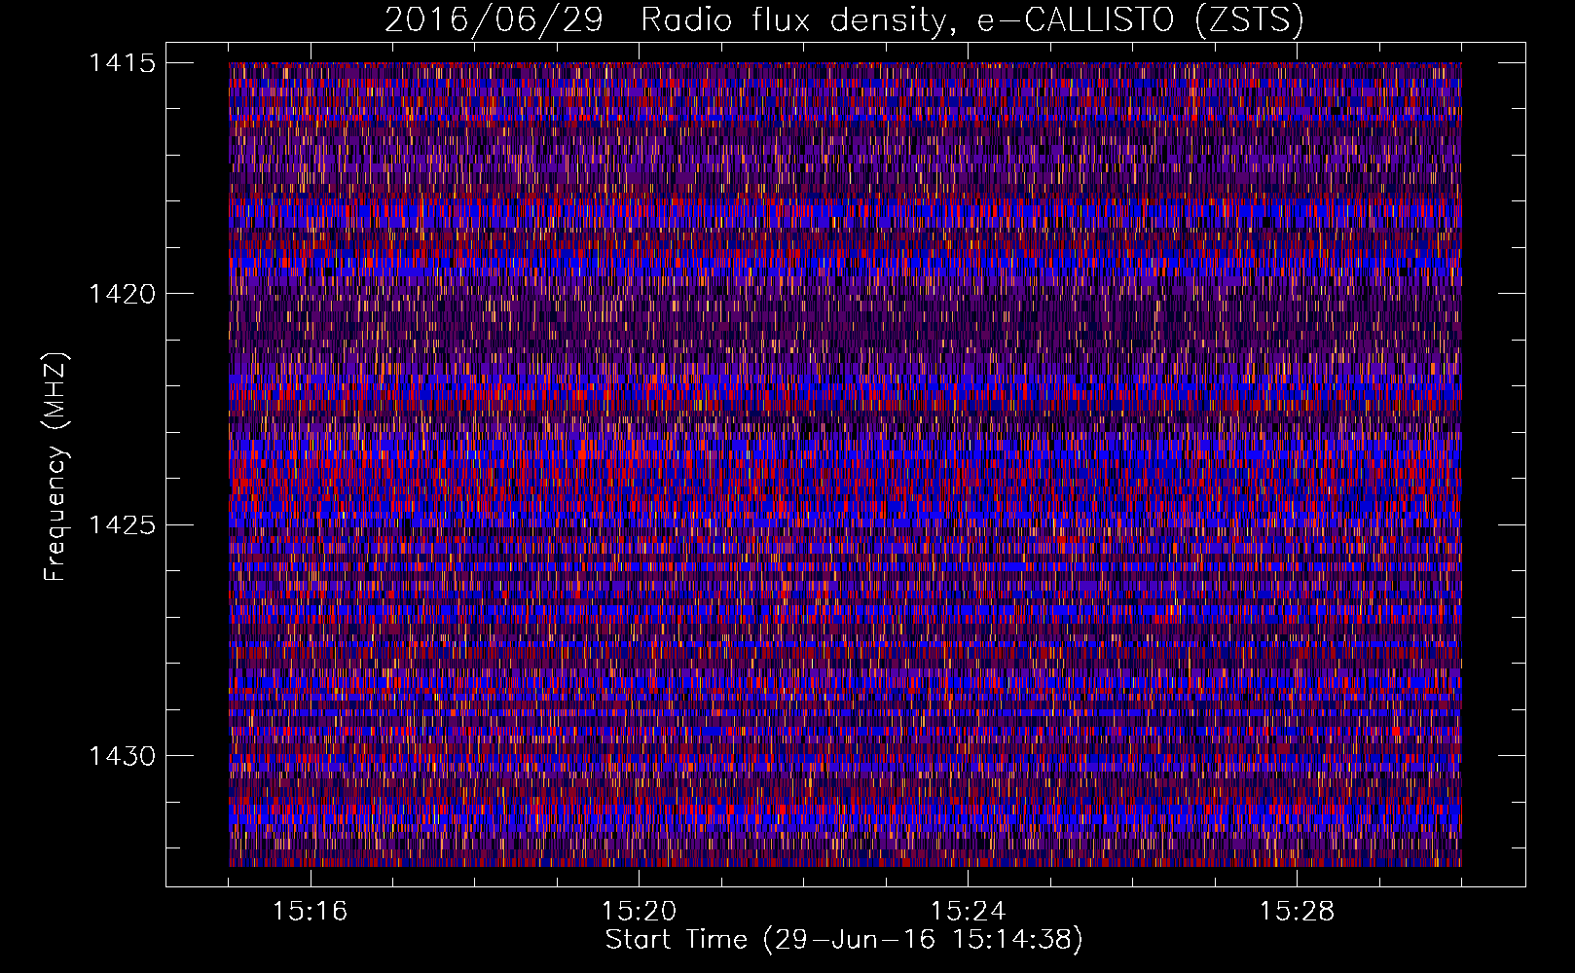Click the '1430' frequency axis label
The image size is (1575, 973).
122,756
